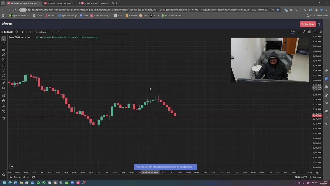The image size is (330, 186).
Task: Click the Deriv logo
Action: [x=7, y=24]
